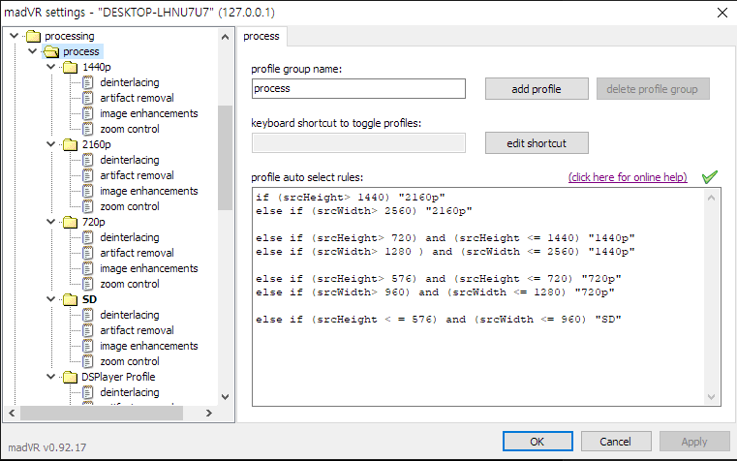Click the green checkmark validation icon
Screen dimensions: 737x461
[710, 177]
